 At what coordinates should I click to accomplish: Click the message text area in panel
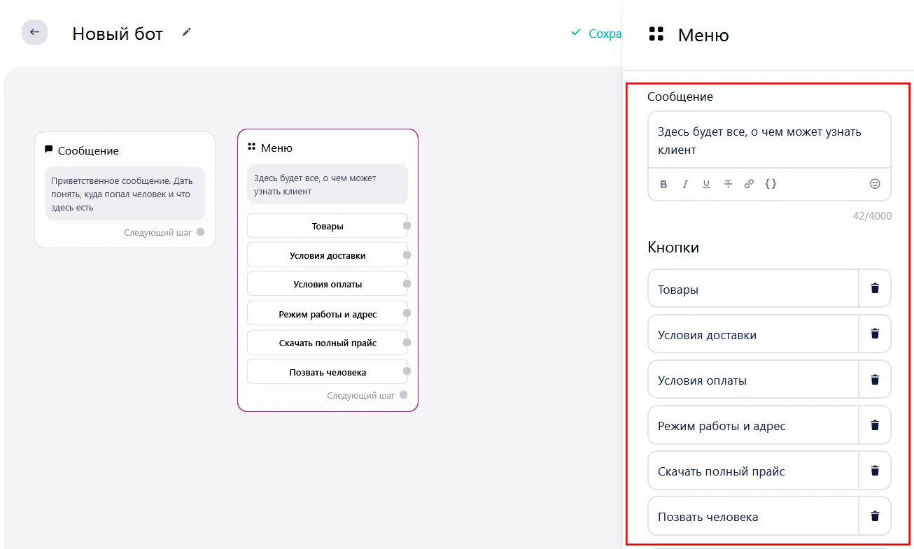click(769, 141)
